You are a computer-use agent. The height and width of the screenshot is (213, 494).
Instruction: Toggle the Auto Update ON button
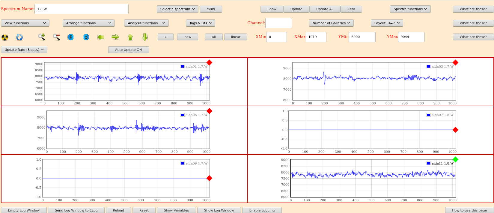128,50
